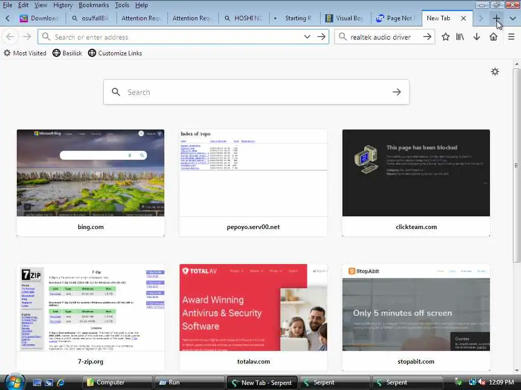Switch to the Page Not Found tab
Viewport: 521px width, 390px height.
(x=396, y=18)
